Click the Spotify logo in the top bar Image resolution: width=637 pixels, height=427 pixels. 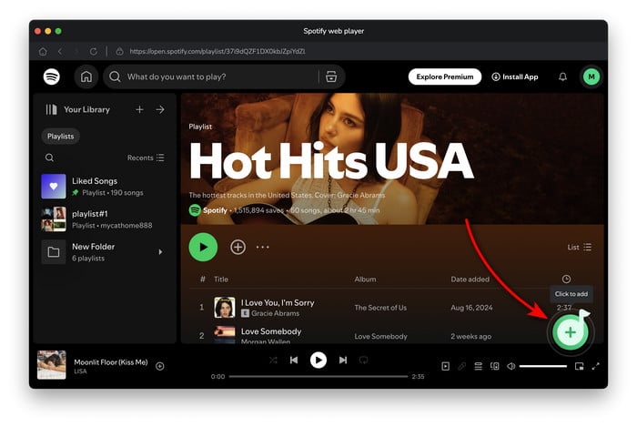52,76
